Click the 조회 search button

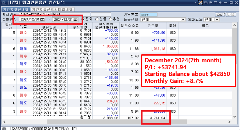click(220, 14)
